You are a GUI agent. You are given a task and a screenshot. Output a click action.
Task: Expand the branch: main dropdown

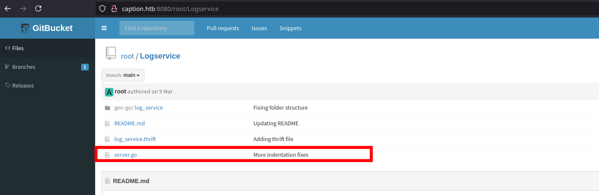pyautogui.click(x=123, y=75)
